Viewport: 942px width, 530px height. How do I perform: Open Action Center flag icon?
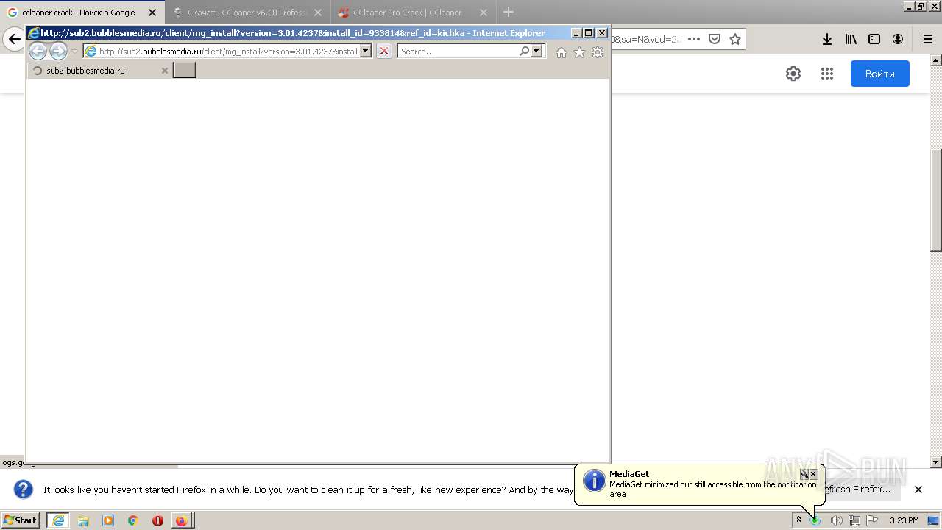872,520
